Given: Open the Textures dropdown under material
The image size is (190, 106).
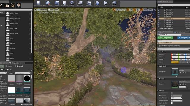Looking at the screenshot, I should click(x=183, y=87).
